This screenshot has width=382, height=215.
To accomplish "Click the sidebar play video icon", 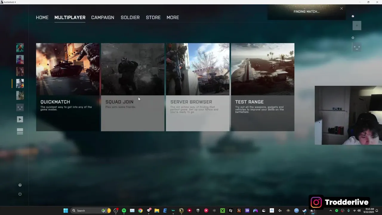I will pos(20,119).
